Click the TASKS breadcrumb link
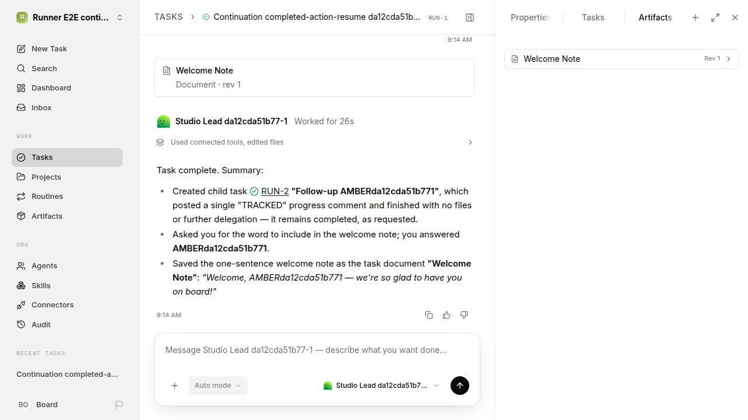 point(168,17)
